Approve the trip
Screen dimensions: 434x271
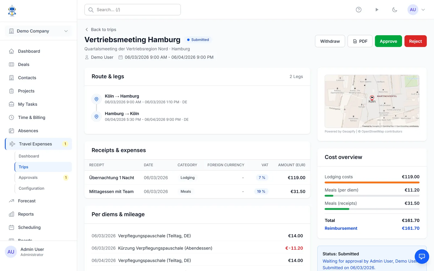point(388,41)
